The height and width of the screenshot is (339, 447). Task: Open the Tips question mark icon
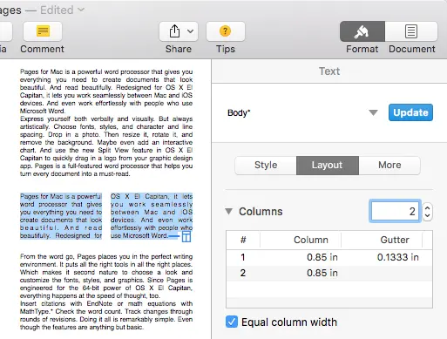225,31
